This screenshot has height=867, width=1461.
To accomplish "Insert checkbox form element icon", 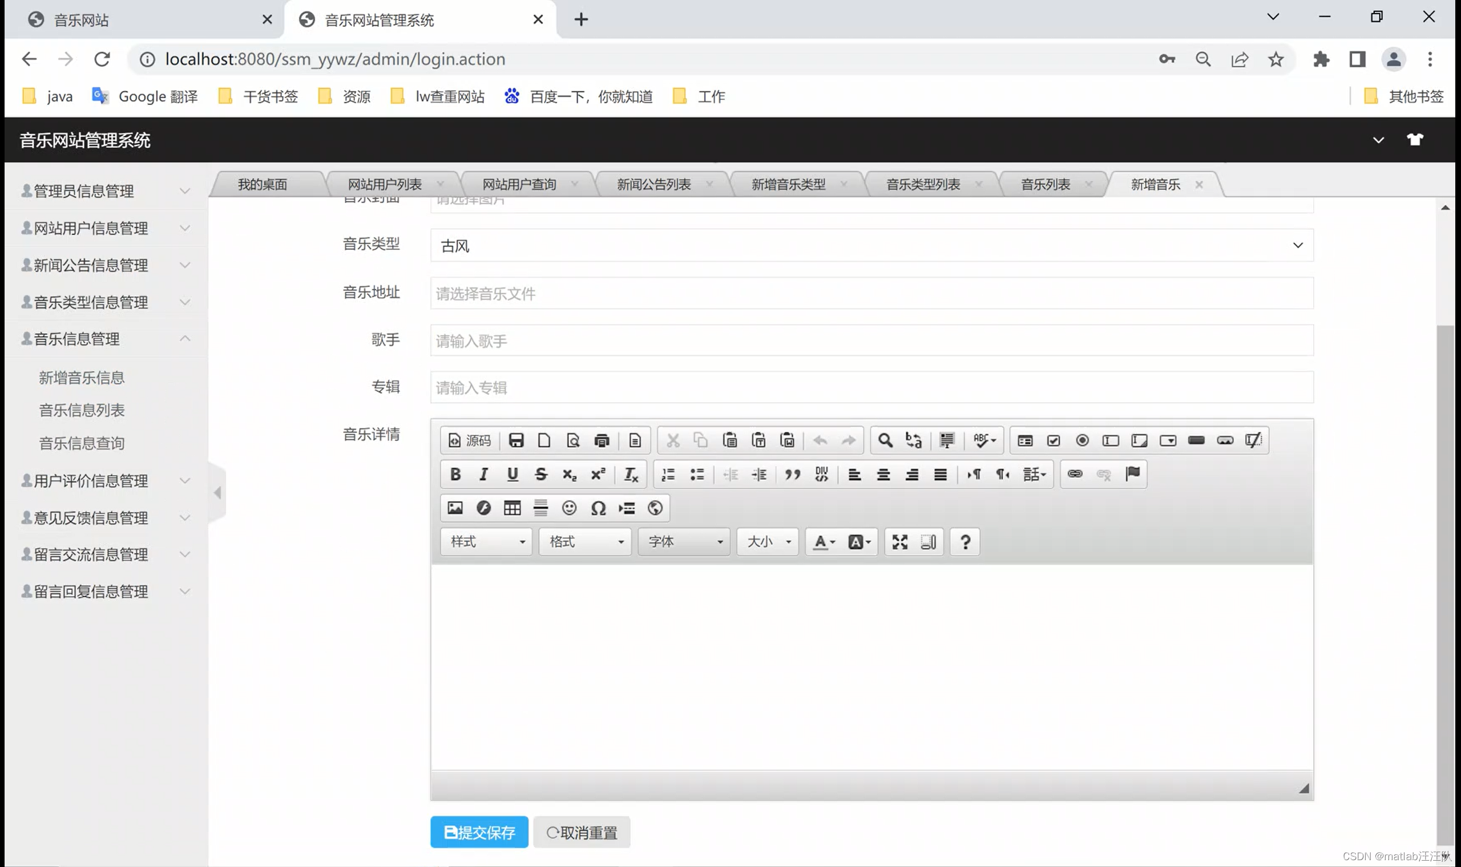I will coord(1053,440).
